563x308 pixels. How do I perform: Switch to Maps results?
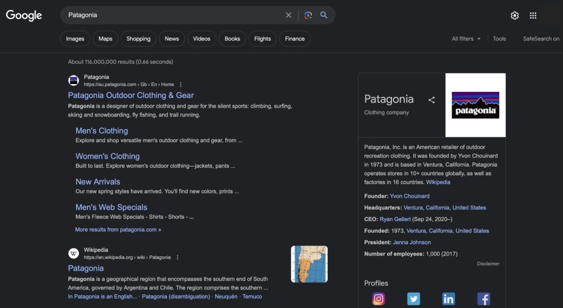105,38
